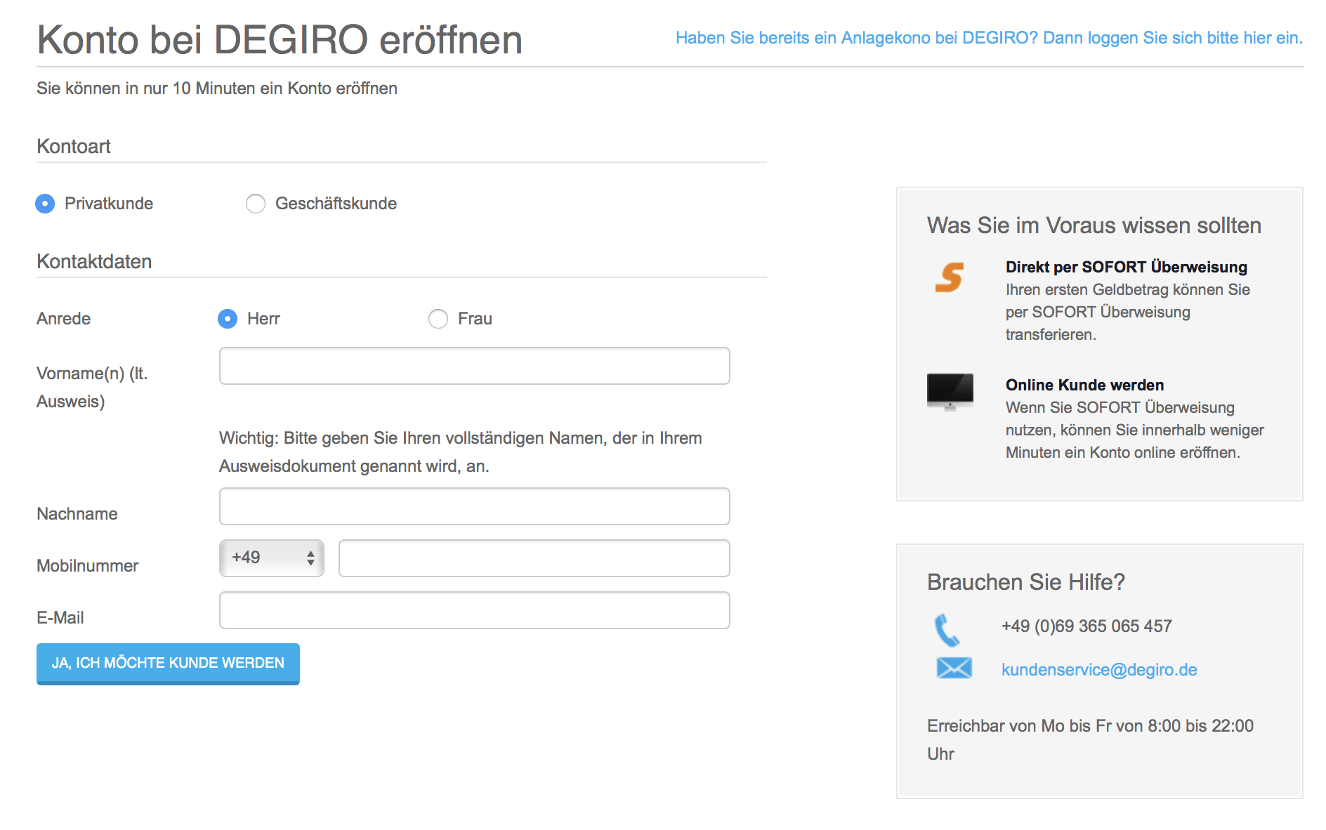1326x830 pixels.
Task: Click the 'Kontoart' section heading
Action: point(74,146)
